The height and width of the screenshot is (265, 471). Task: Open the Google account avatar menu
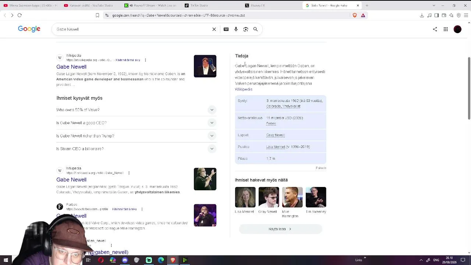[x=457, y=29]
